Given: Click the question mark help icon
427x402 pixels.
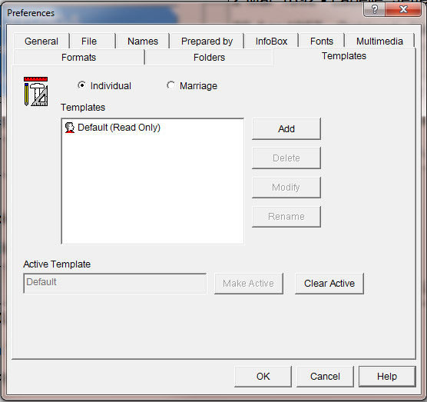Looking at the screenshot, I should click(x=375, y=10).
